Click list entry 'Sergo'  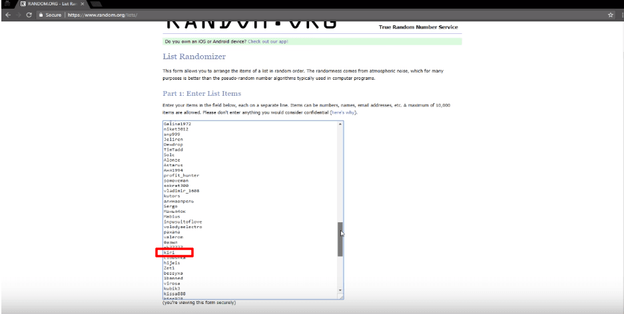[170, 206]
